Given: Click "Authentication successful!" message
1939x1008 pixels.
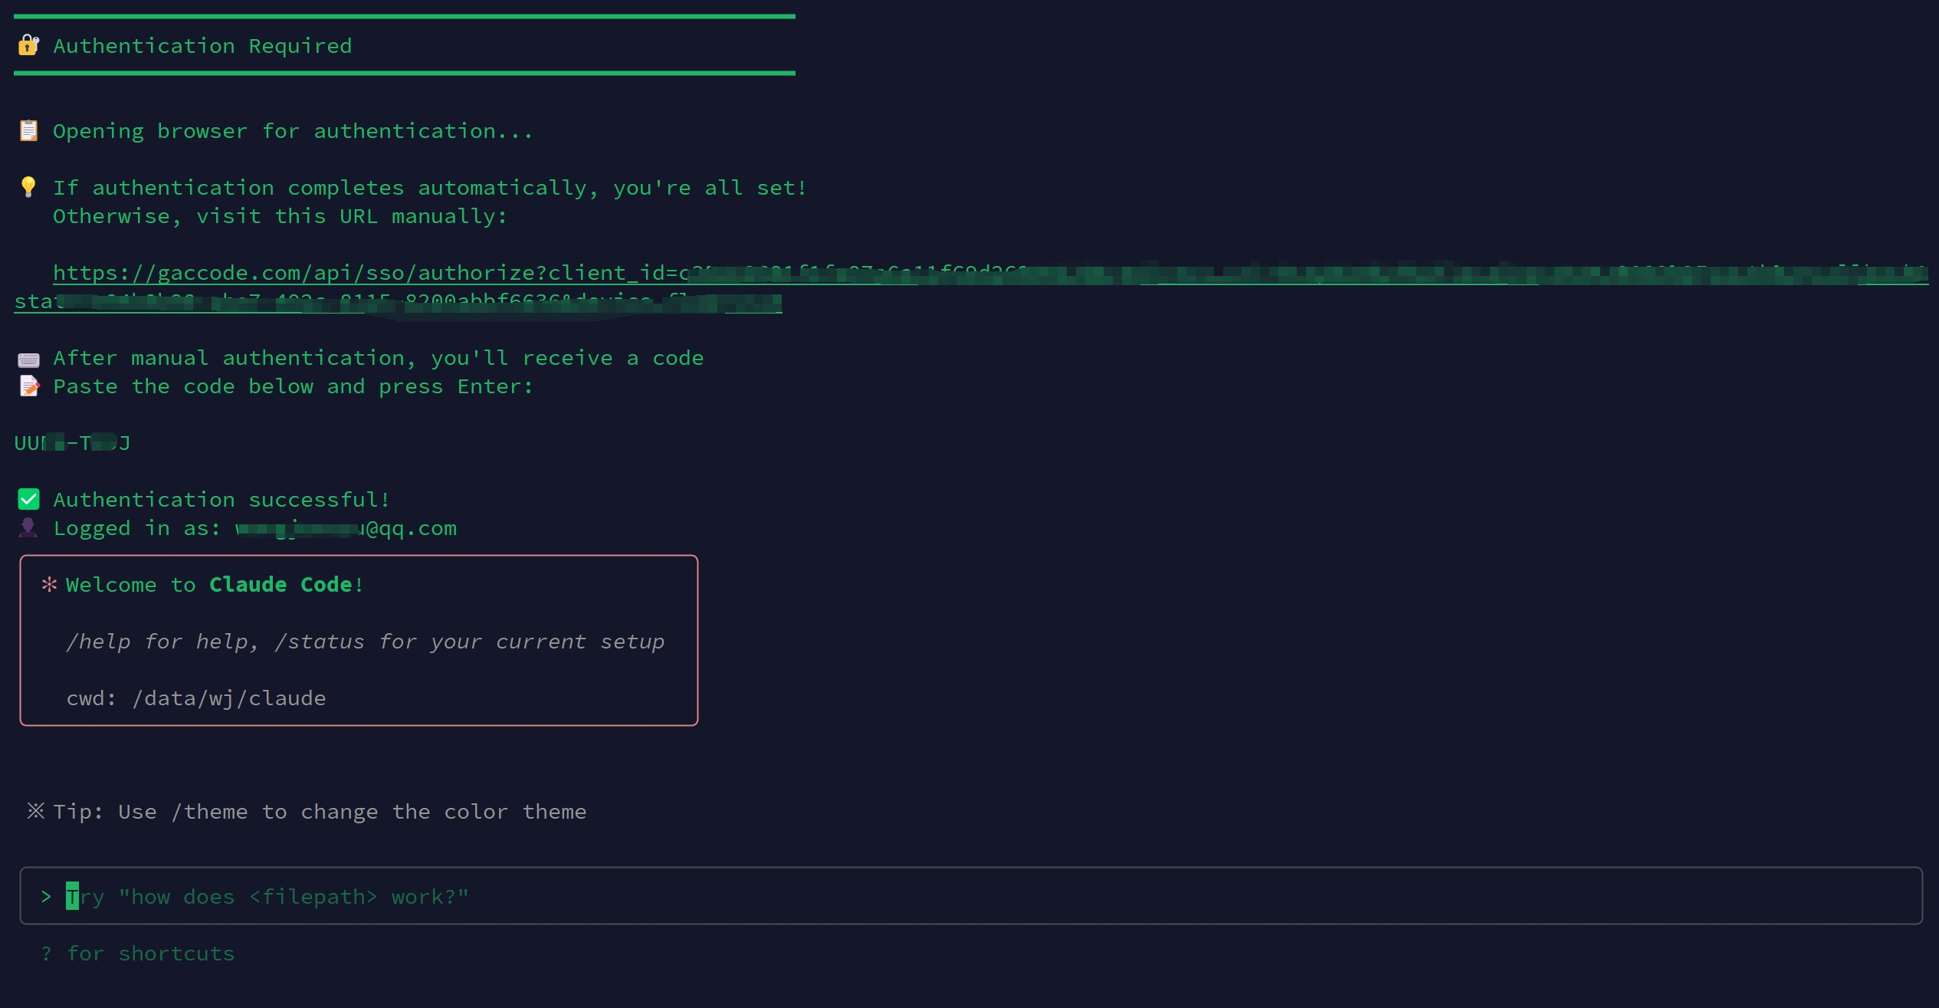Looking at the screenshot, I should [221, 500].
